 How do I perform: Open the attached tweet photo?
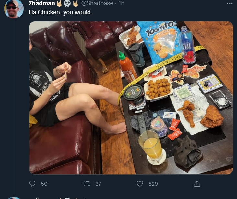click(131, 98)
